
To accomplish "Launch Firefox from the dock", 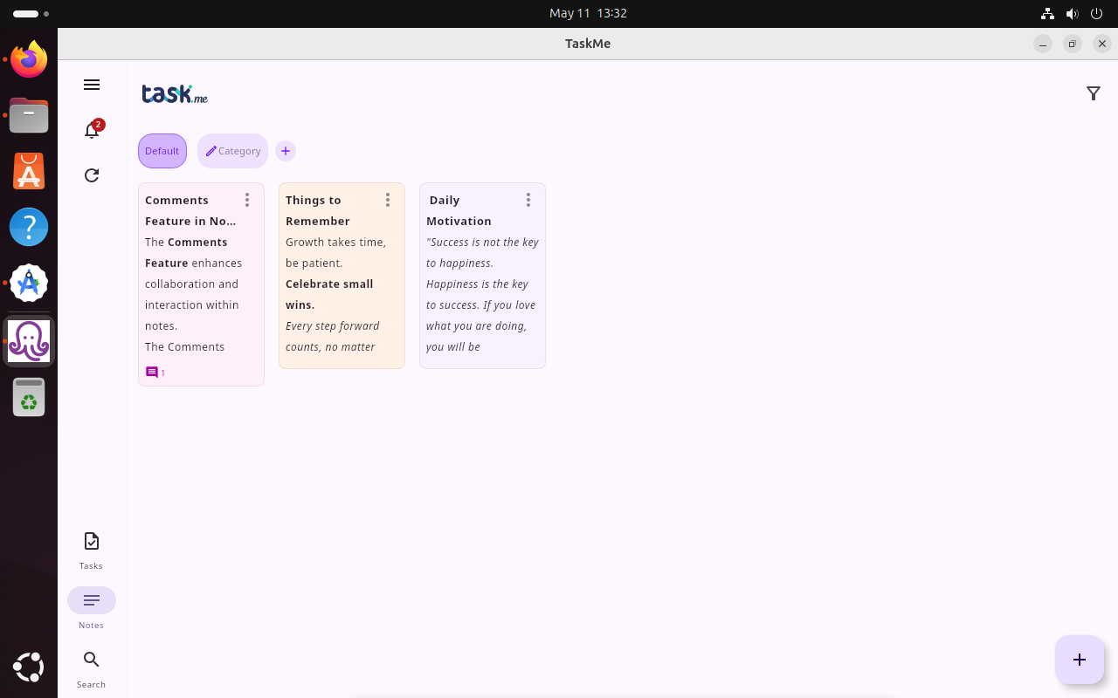I will (29, 59).
